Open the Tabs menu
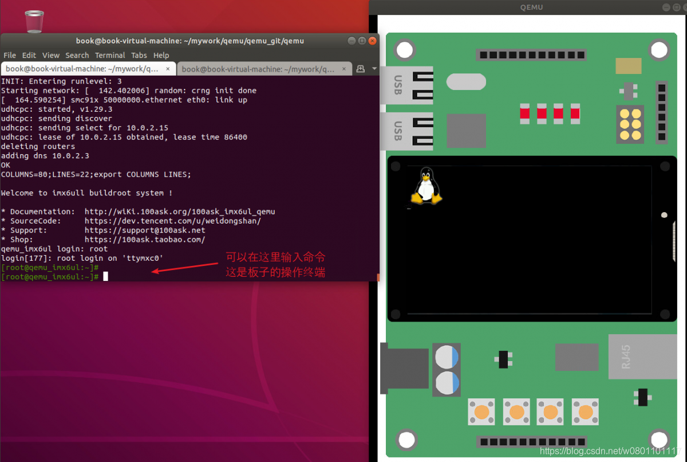The image size is (687, 462). coord(139,55)
